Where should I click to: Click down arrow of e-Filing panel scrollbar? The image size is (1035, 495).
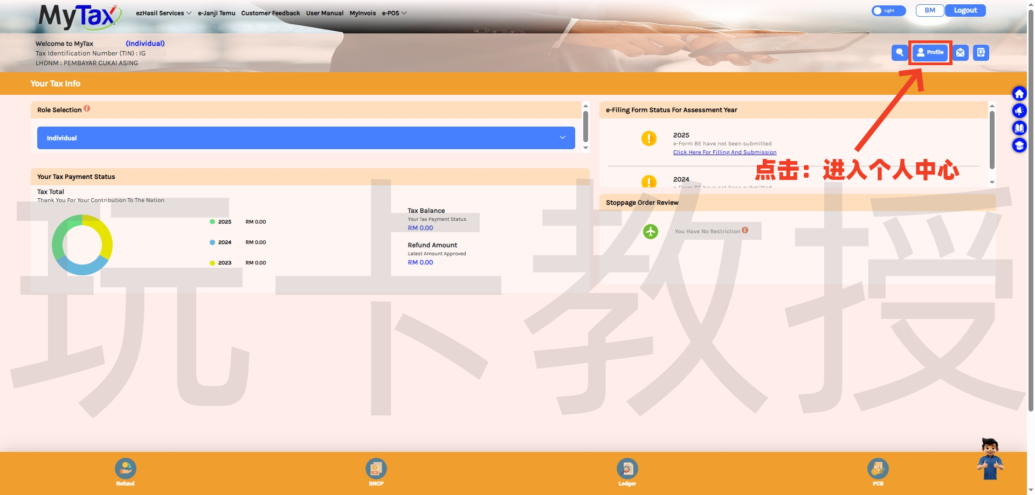point(992,183)
